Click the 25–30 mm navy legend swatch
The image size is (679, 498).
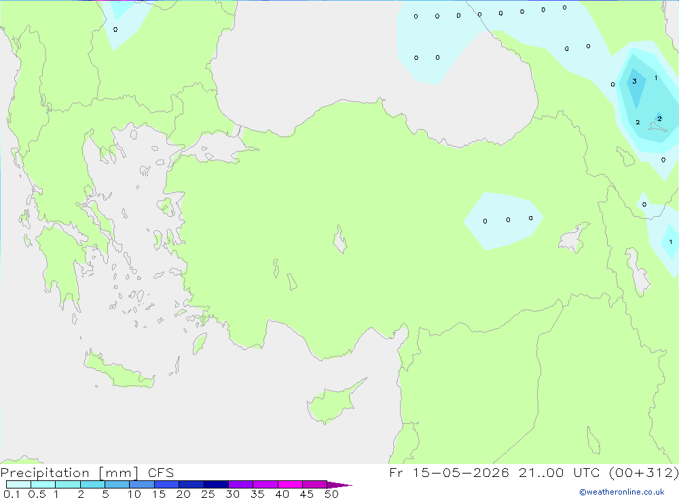[x=216, y=484]
